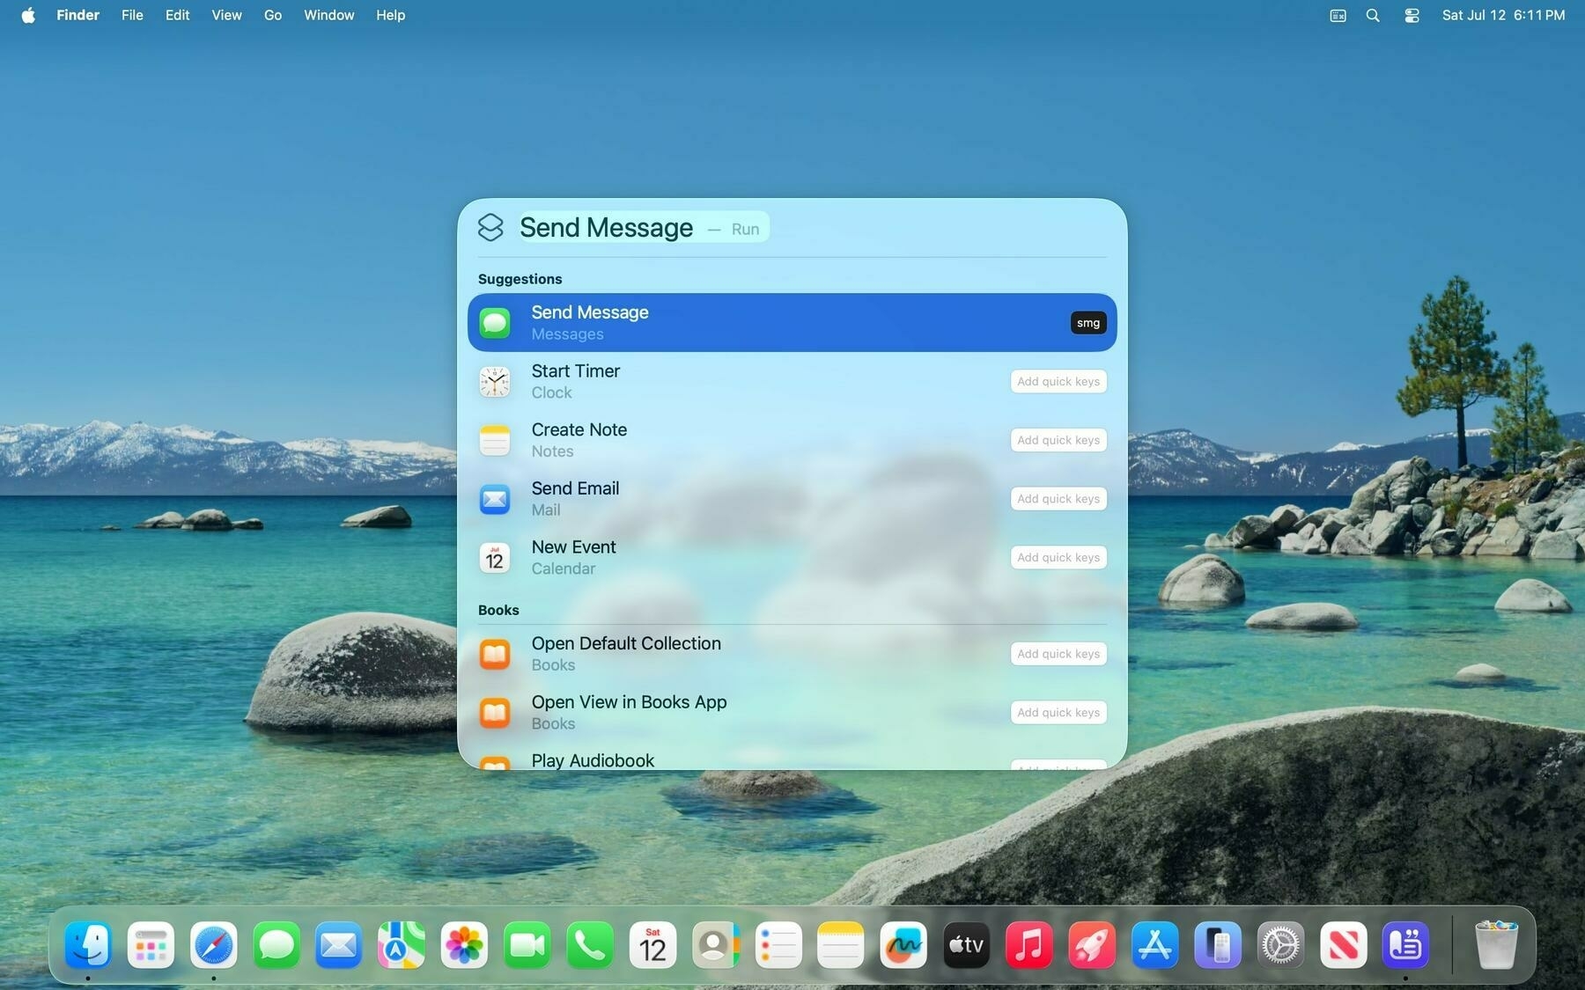Viewport: 1585px width, 990px height.
Task: Open Contacts in the Dock
Action: (716, 945)
